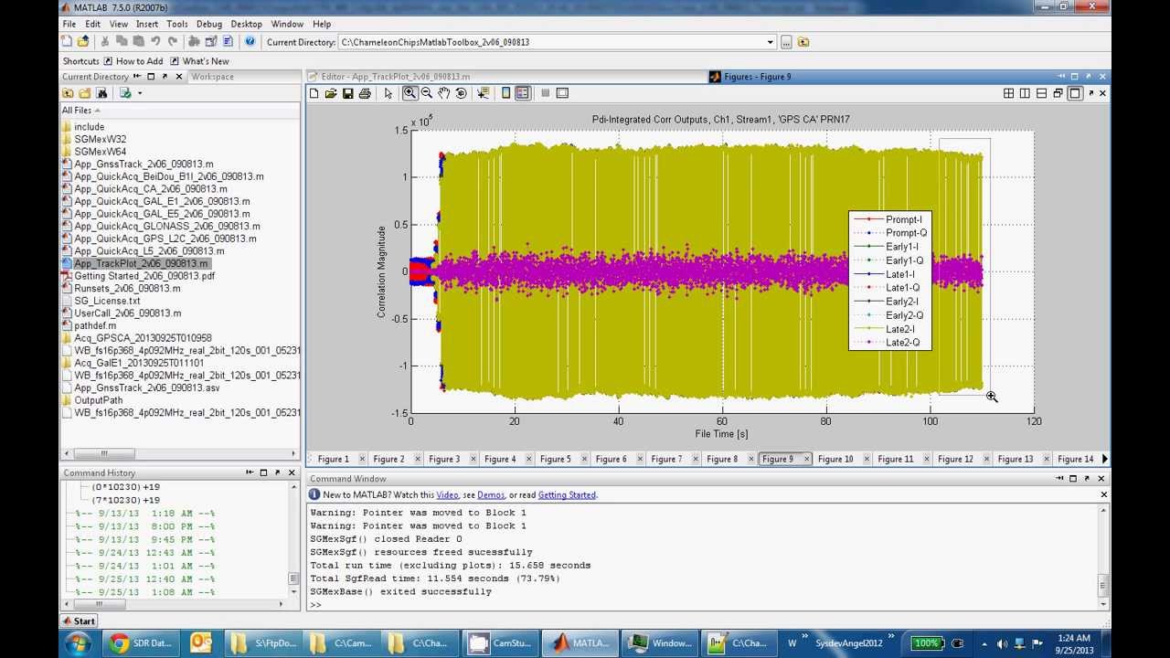The image size is (1170, 658).
Task: Select the OutputPath folder
Action: [98, 400]
